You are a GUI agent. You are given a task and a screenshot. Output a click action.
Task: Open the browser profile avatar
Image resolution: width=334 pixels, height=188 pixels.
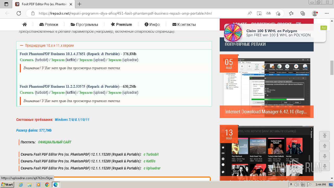pyautogui.click(x=315, y=13)
